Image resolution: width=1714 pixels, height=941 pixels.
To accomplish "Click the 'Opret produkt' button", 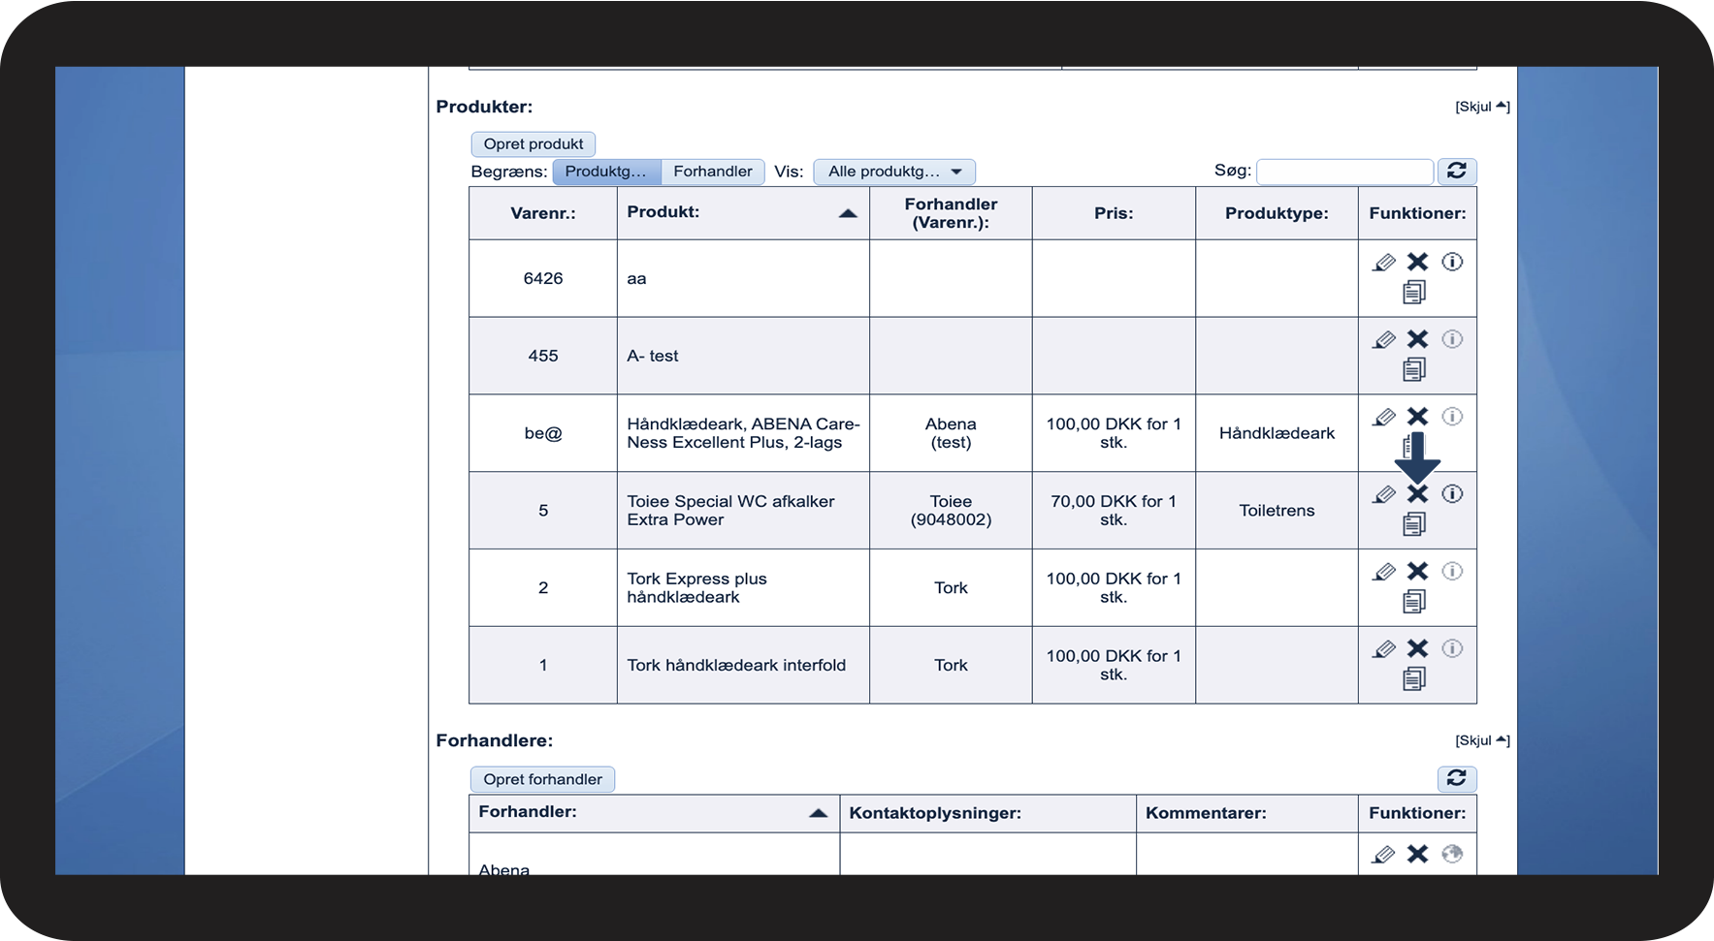I will (x=534, y=144).
